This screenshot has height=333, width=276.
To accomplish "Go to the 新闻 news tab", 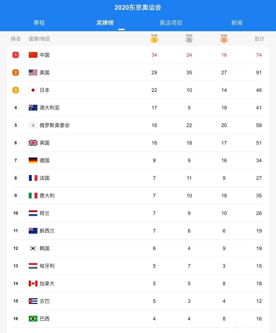I will 237,23.
